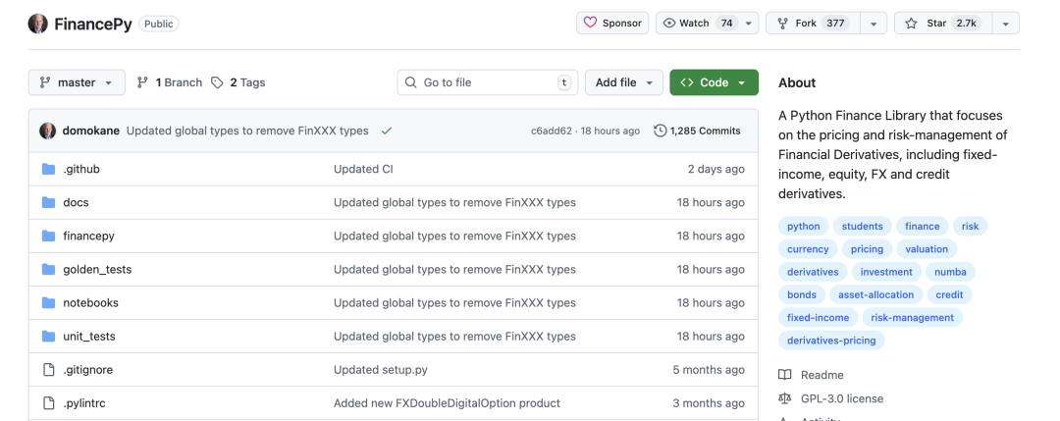Open the domokane commit author avatar
The width and height of the screenshot is (1060, 421).
tap(47, 131)
